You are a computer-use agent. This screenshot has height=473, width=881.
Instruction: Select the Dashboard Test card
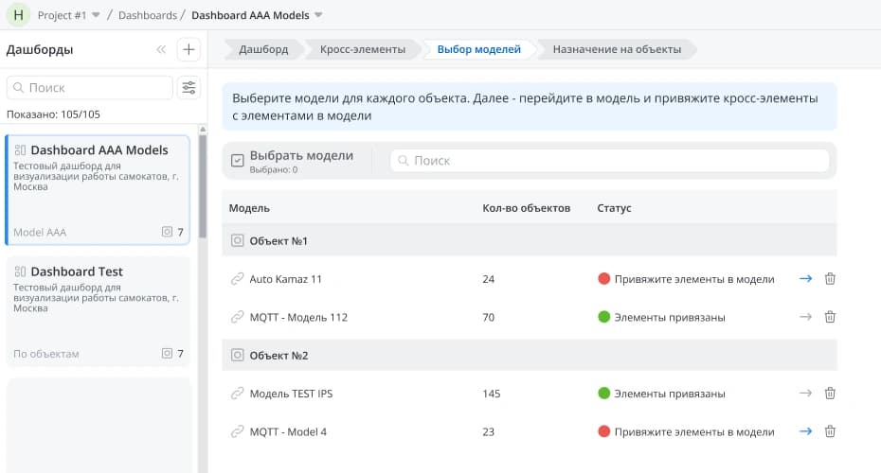pos(98,312)
